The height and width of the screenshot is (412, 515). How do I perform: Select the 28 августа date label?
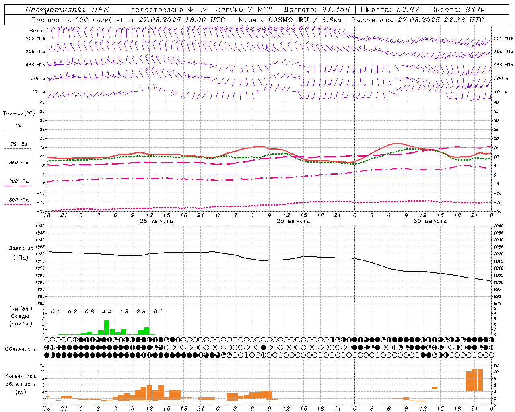point(157,221)
